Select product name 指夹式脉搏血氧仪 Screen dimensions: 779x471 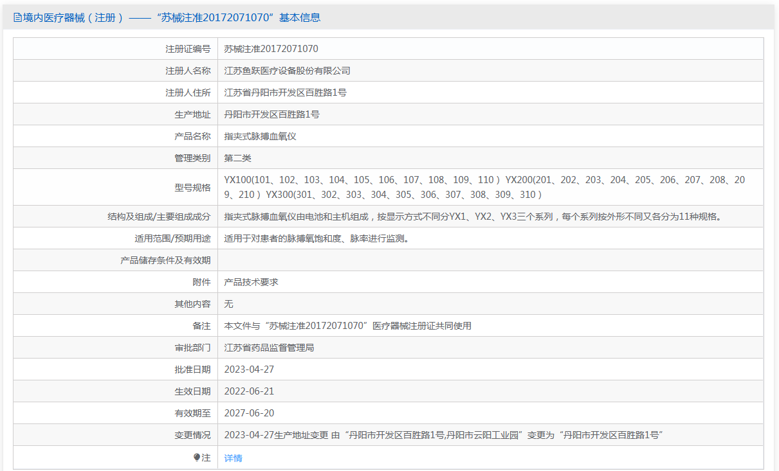(260, 136)
